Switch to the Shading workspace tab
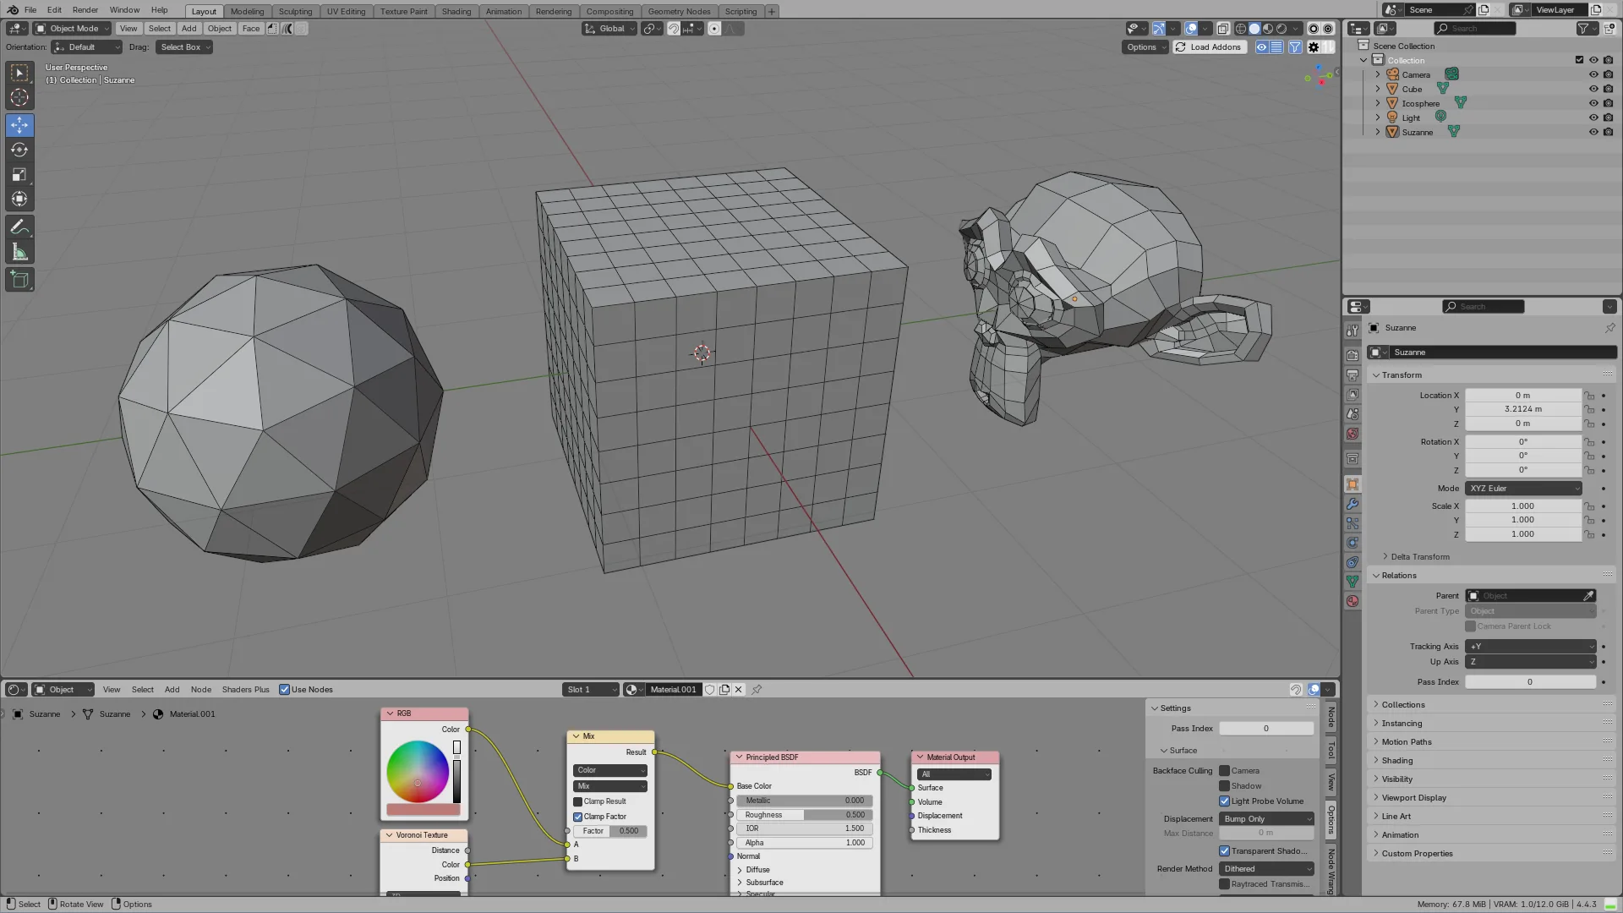Image resolution: width=1623 pixels, height=913 pixels. (456, 11)
